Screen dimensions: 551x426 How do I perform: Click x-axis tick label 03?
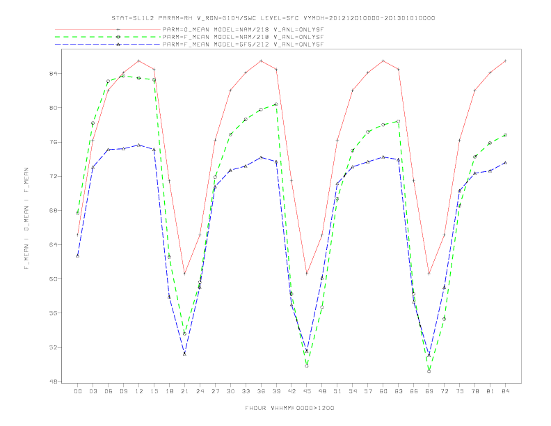(93, 391)
